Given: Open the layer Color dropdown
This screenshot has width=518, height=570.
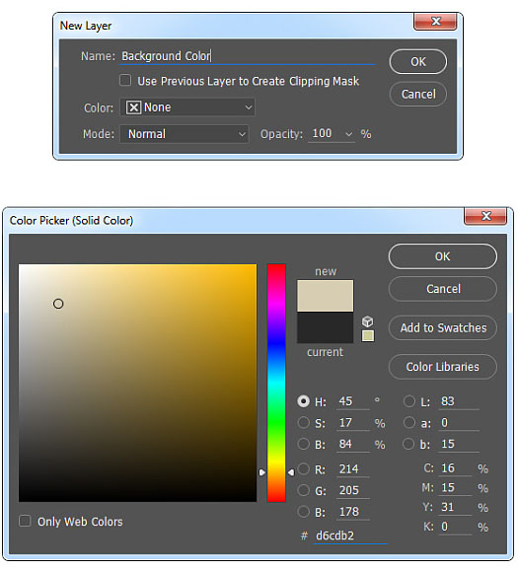Looking at the screenshot, I should click(187, 107).
